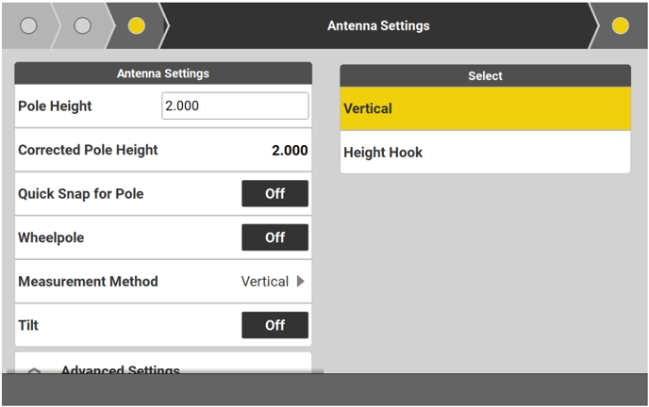The height and width of the screenshot is (407, 649).
Task: Choose Vertical from the Select list
Action: click(485, 108)
